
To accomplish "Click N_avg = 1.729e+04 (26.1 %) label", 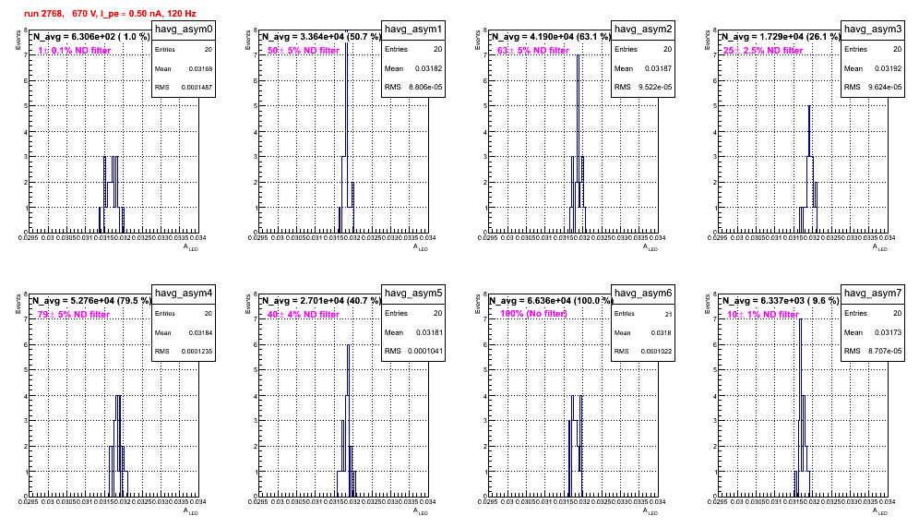I will pos(781,36).
